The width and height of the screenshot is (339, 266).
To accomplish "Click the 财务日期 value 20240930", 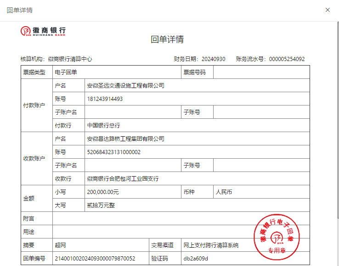I will click(213, 59).
